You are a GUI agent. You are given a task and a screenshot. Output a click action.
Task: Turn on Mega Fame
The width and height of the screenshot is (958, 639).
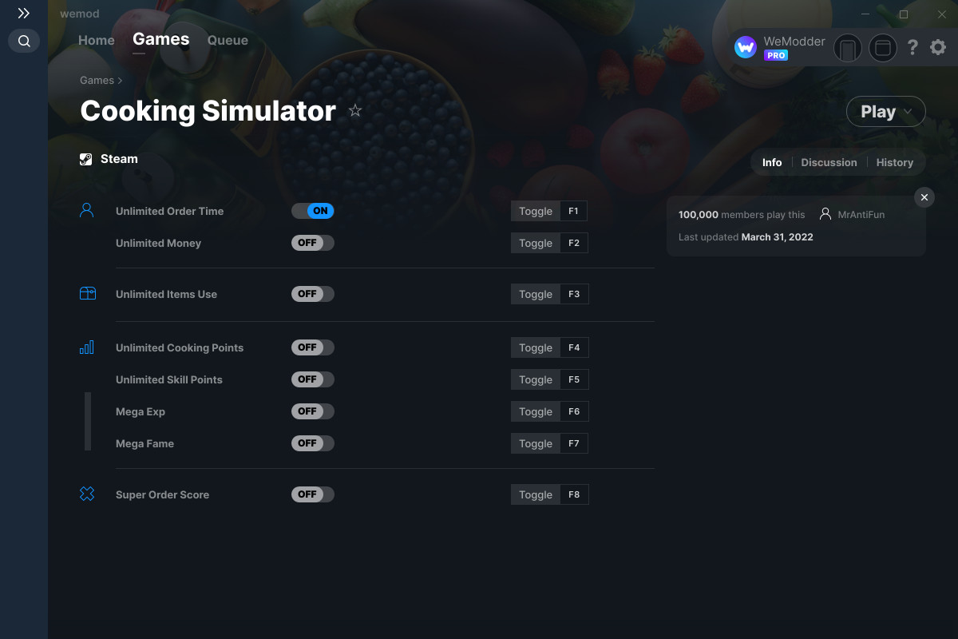(x=313, y=443)
